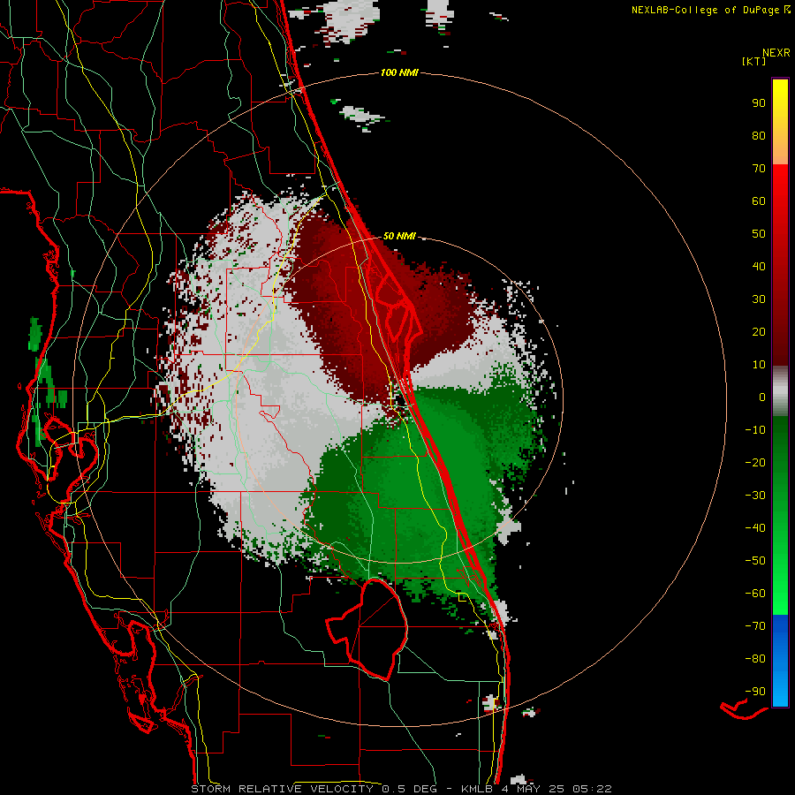Click the gray zero-velocity segment of color bar
The image size is (795, 795).
coord(780,391)
